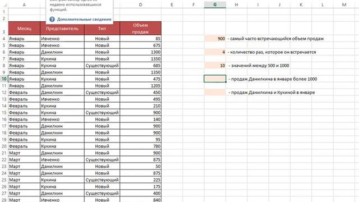Select the empty orange cell G12
359x202 pixels.
coord(215,92)
